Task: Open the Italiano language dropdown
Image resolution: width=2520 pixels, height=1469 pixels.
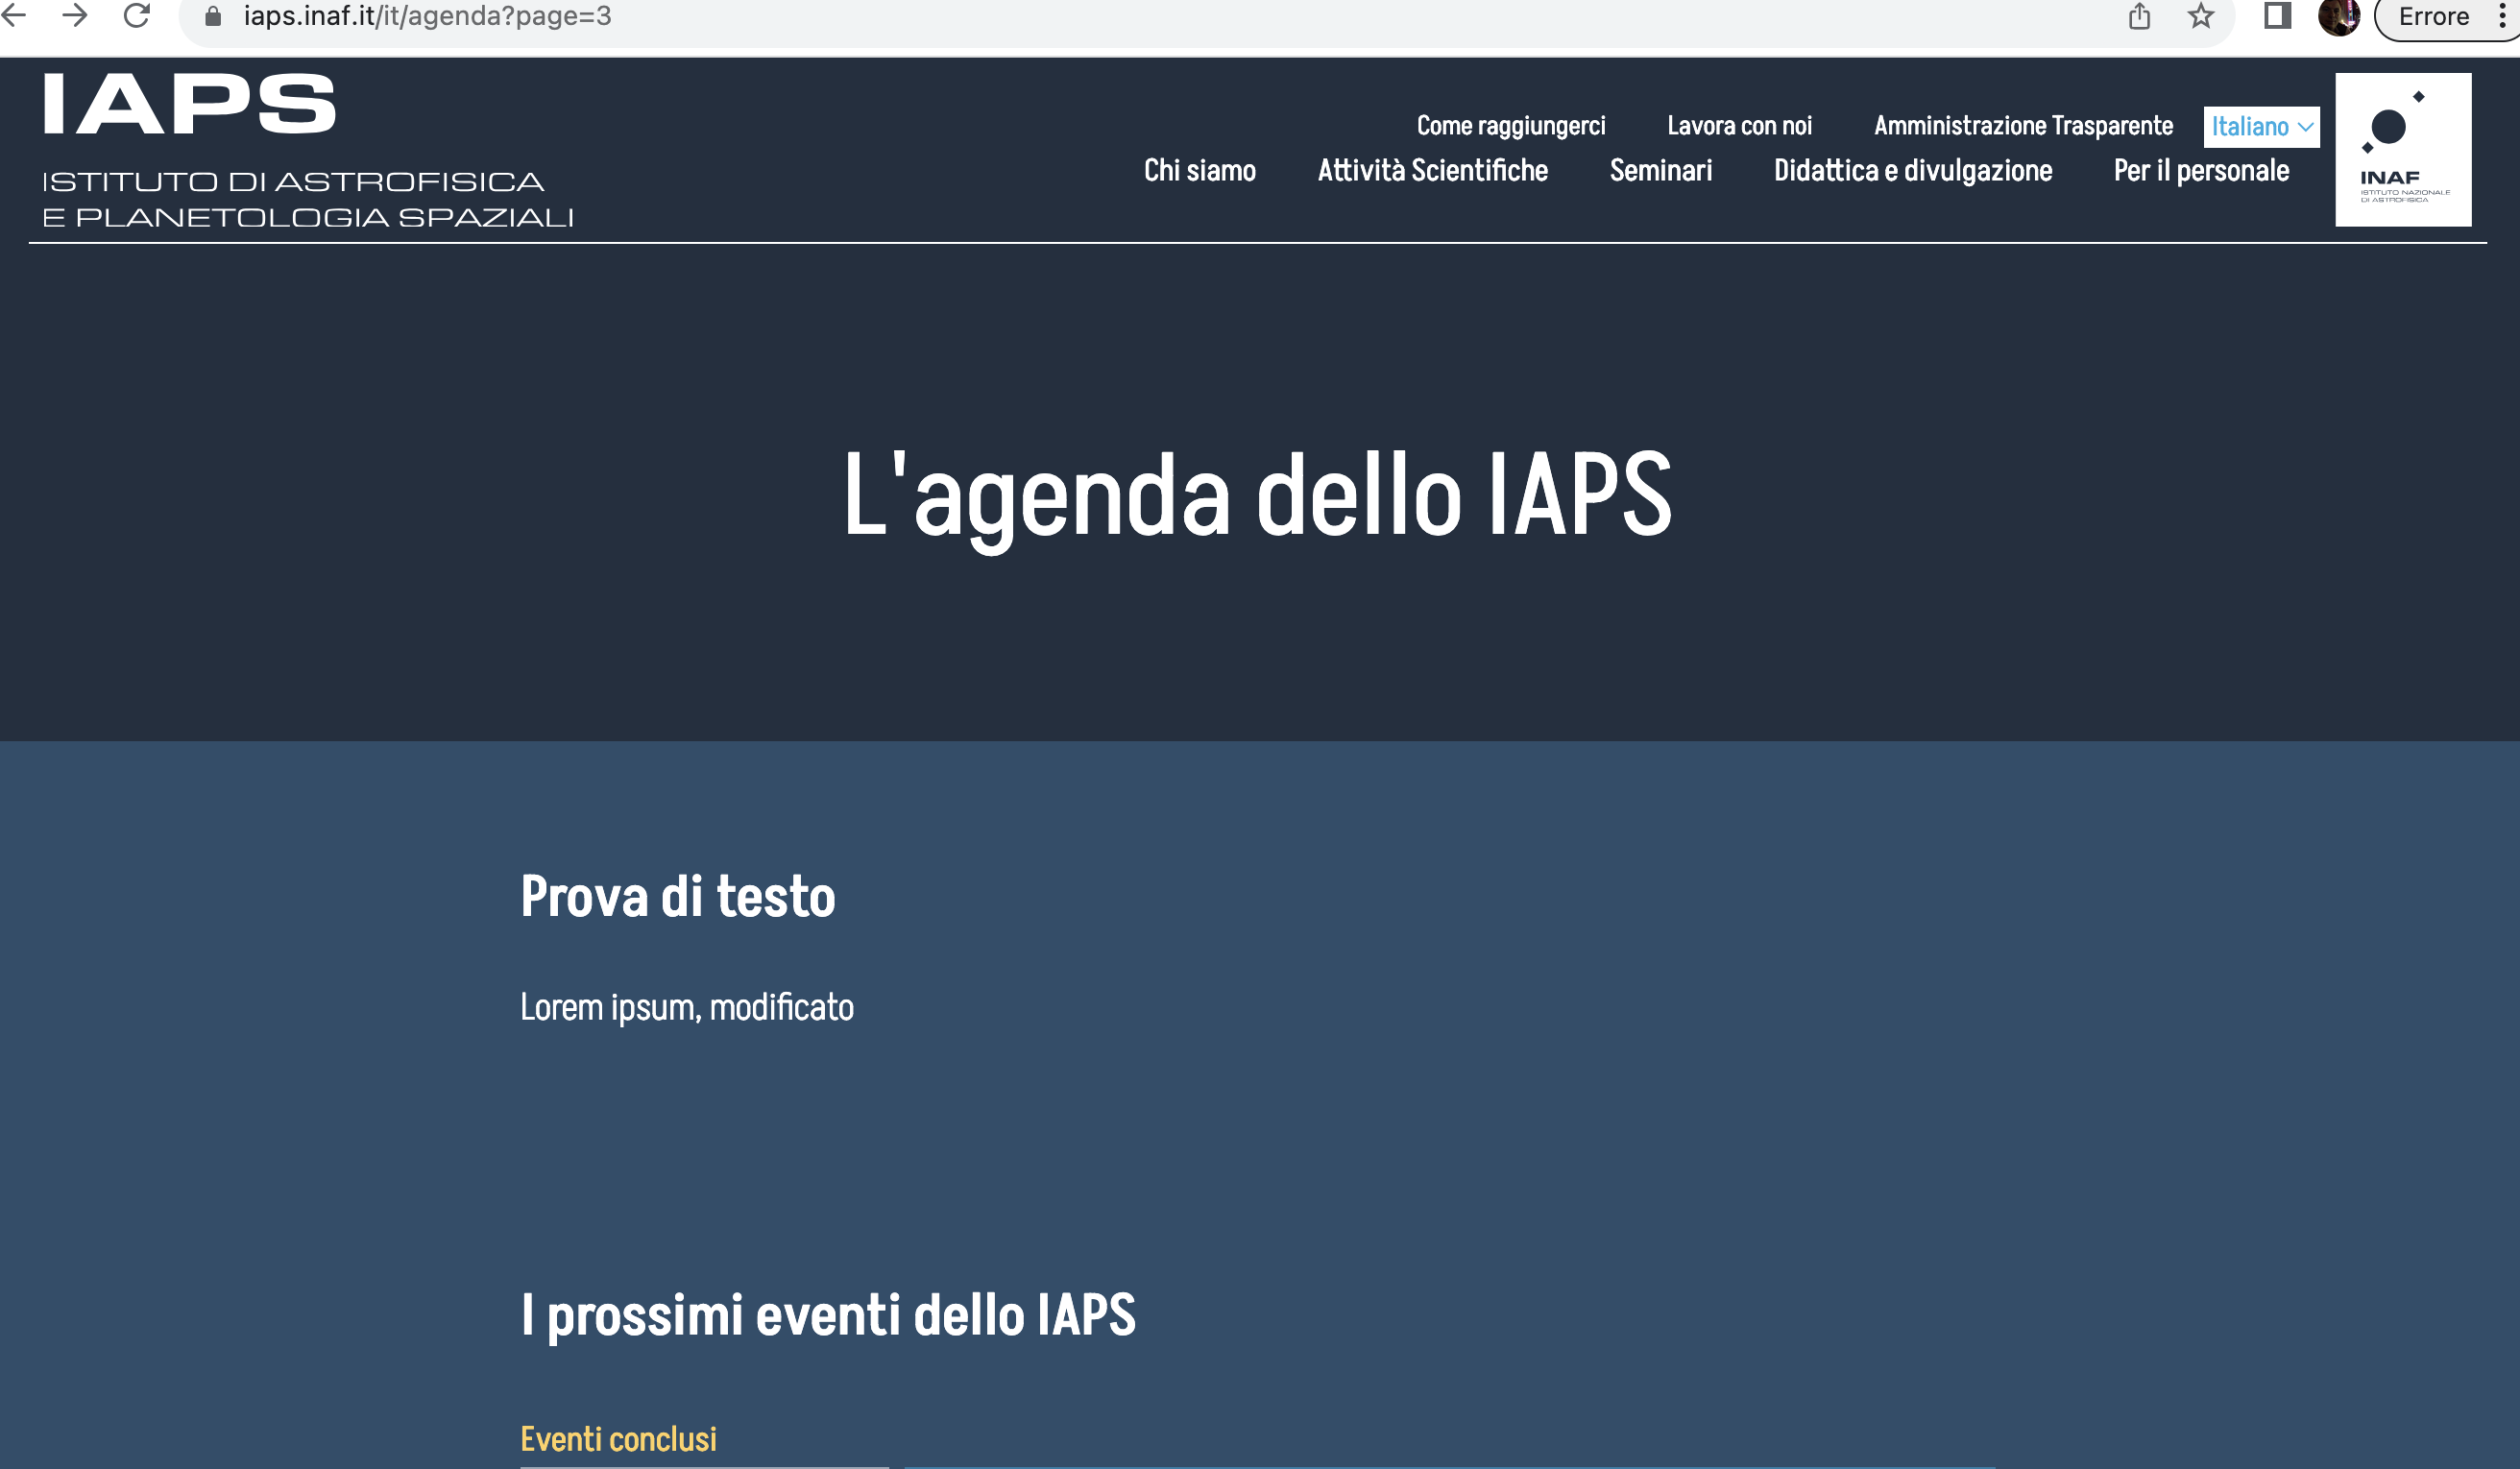Action: coord(2260,127)
